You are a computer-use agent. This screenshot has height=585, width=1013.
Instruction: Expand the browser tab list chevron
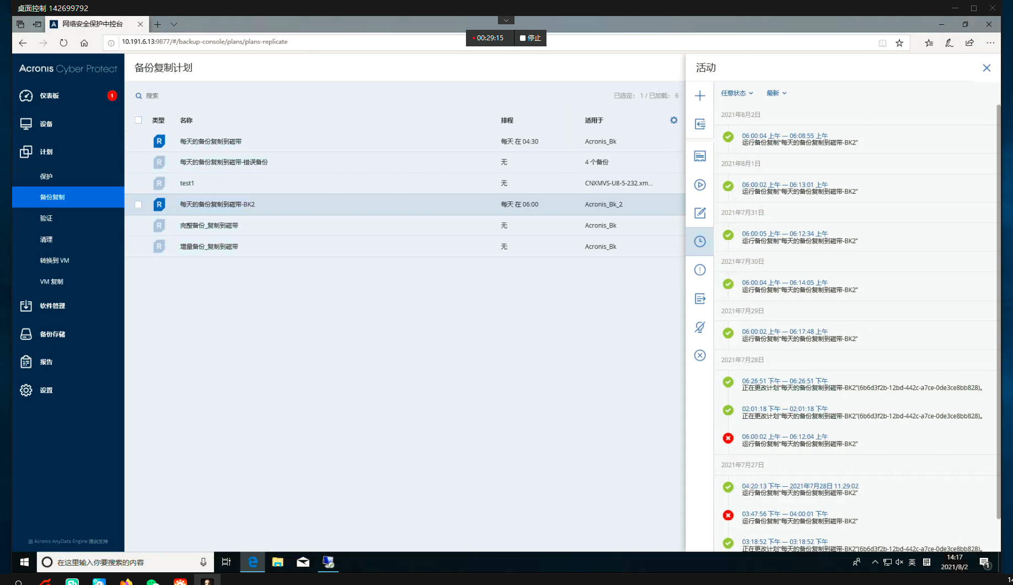pyautogui.click(x=174, y=24)
